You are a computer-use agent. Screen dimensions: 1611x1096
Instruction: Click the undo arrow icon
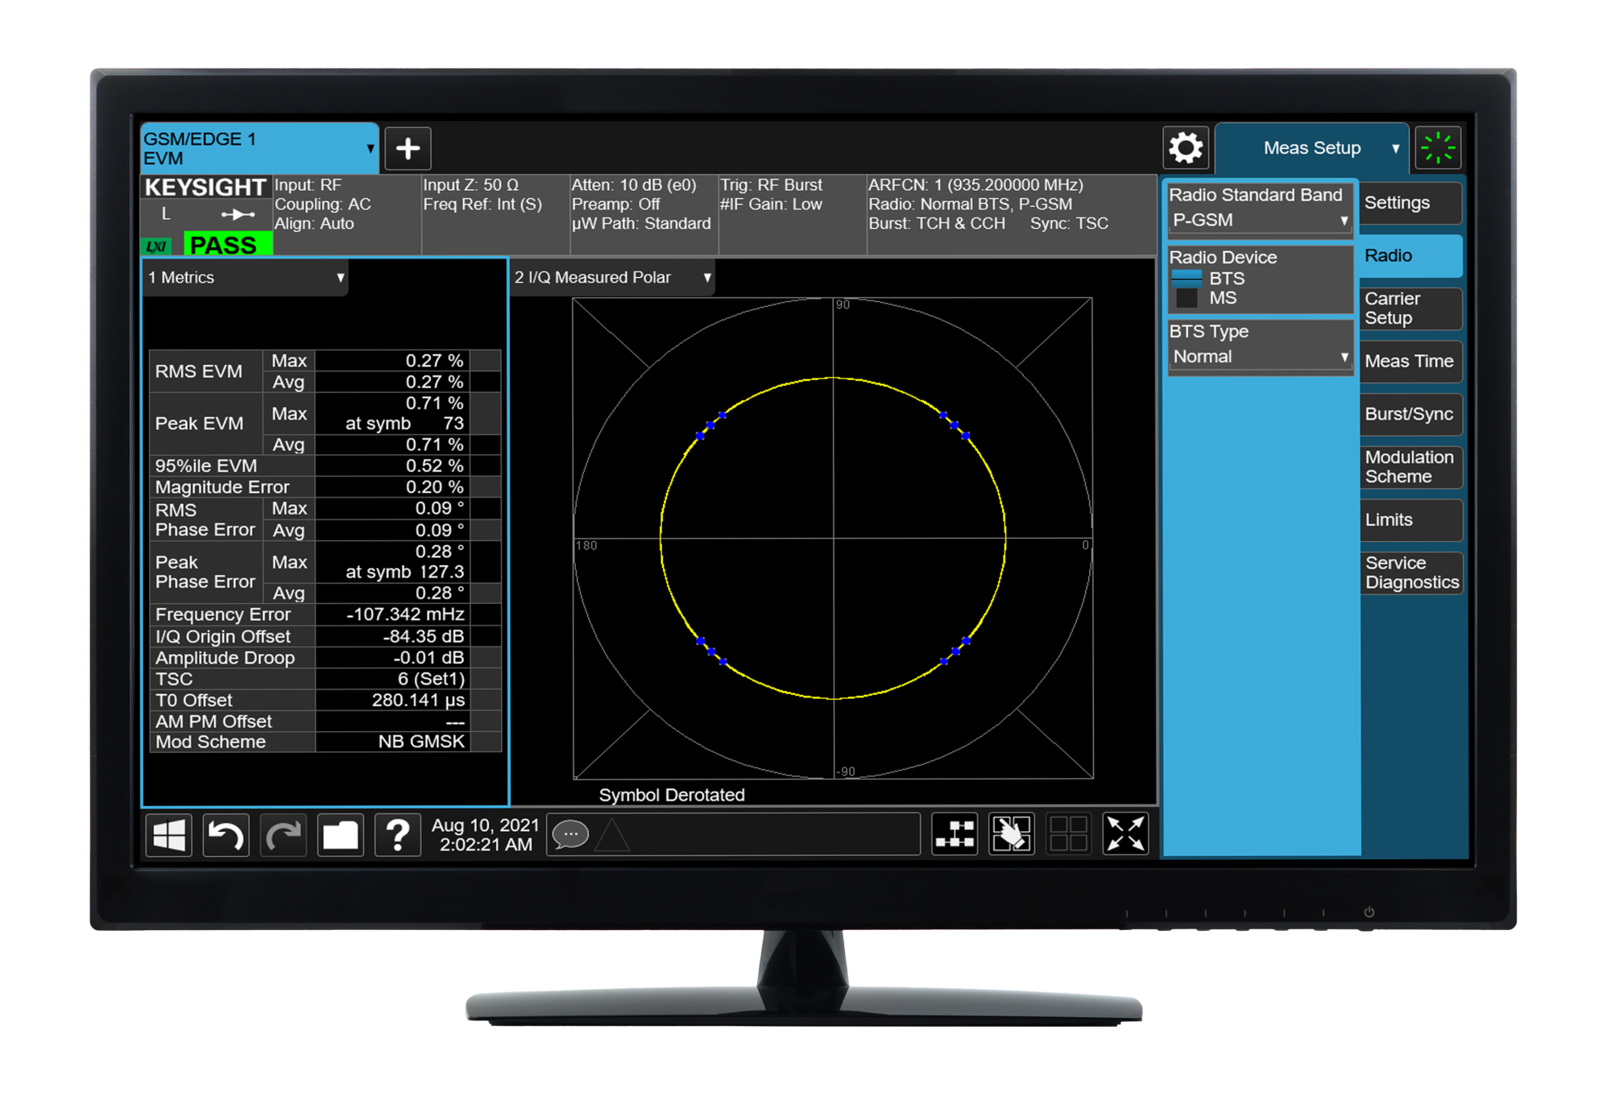(226, 835)
